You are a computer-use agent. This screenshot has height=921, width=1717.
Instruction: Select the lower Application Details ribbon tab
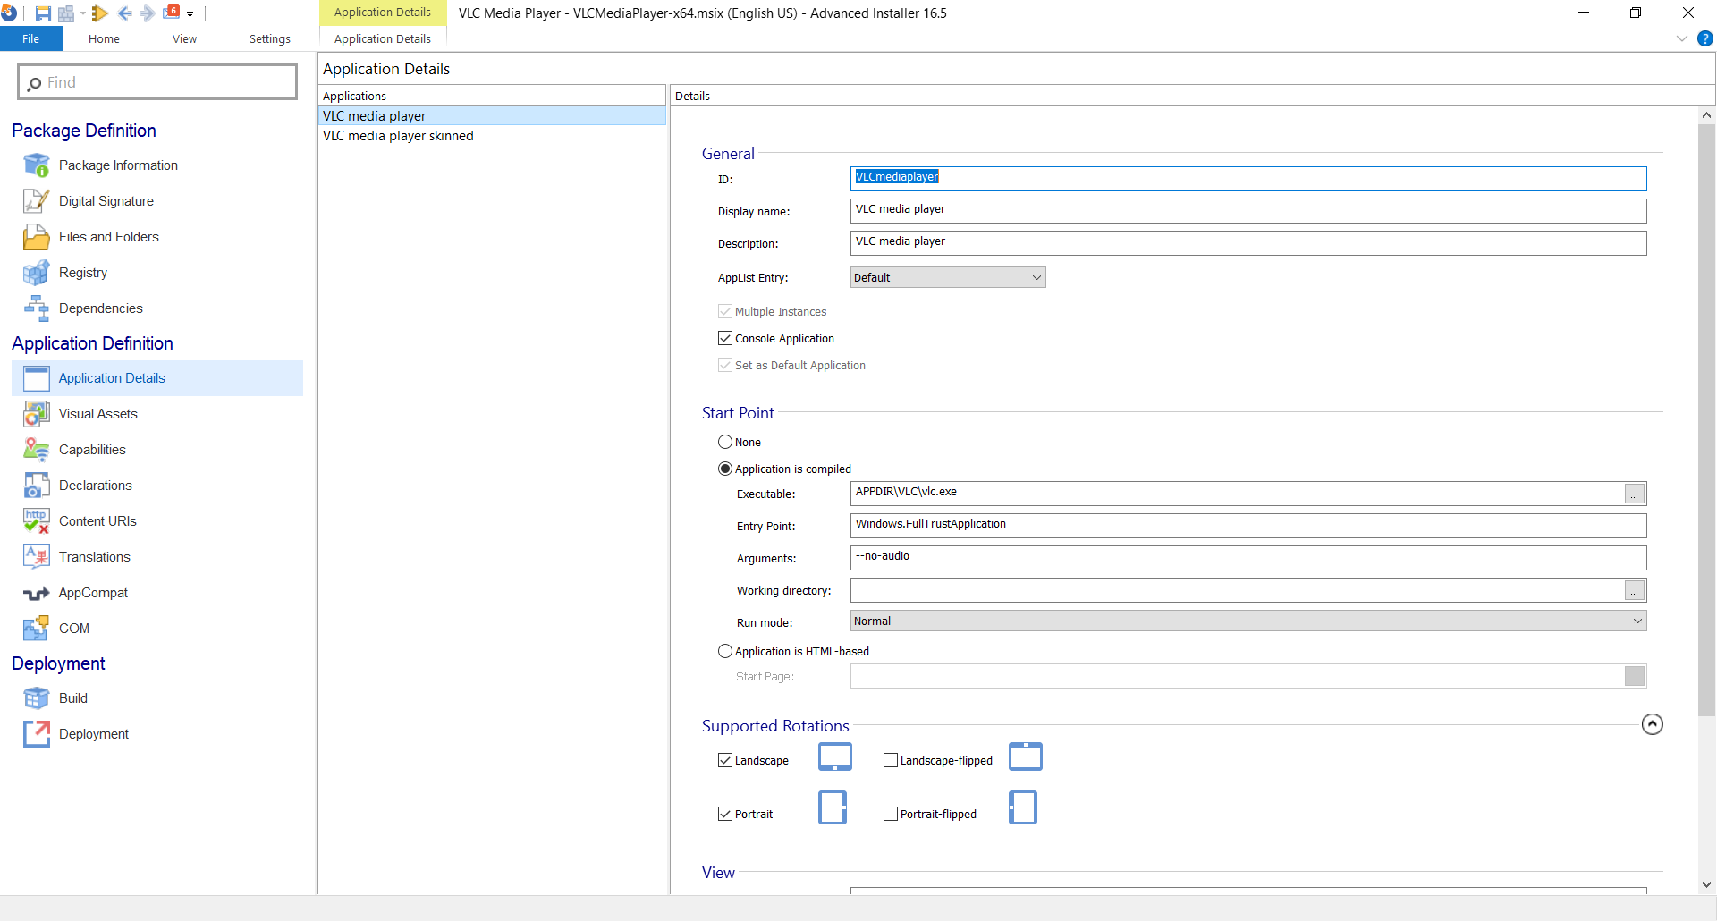383,38
